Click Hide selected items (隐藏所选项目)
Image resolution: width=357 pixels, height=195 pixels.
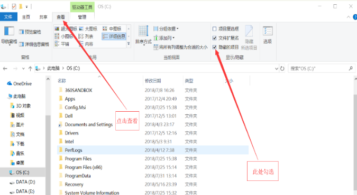(x=249, y=38)
